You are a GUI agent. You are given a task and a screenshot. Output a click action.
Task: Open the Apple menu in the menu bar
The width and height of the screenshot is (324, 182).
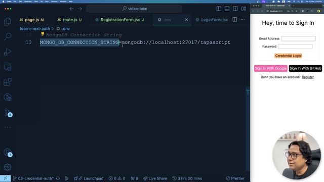3,2
